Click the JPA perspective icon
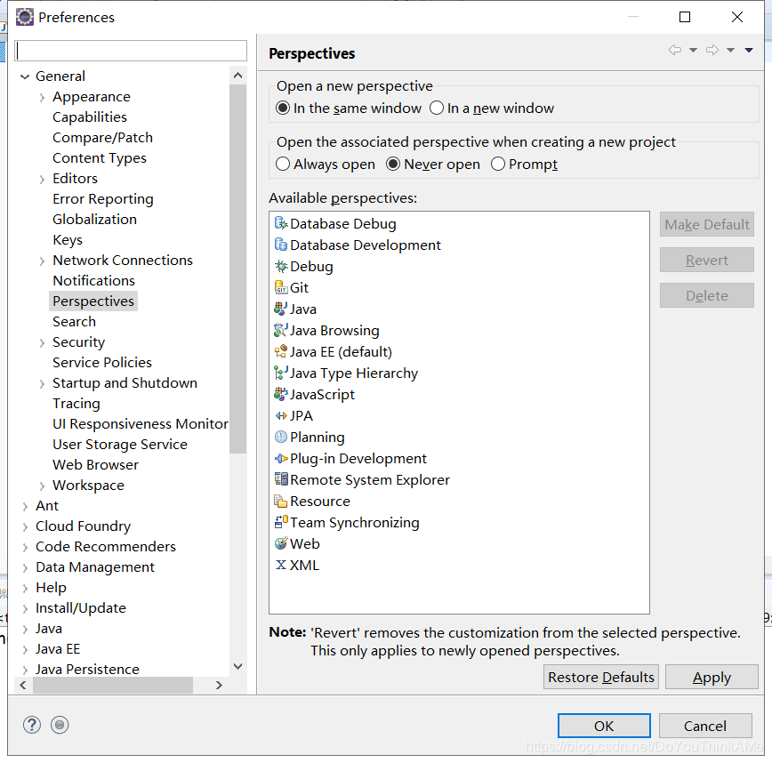 click(281, 415)
